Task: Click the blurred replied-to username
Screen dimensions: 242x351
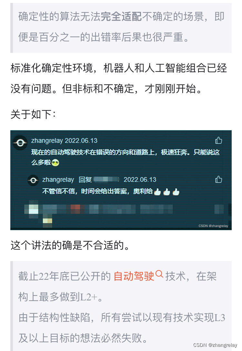Action: click(106, 179)
